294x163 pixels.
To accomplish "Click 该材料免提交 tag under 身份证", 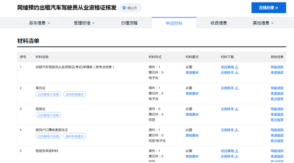I will [x=75, y=94].
